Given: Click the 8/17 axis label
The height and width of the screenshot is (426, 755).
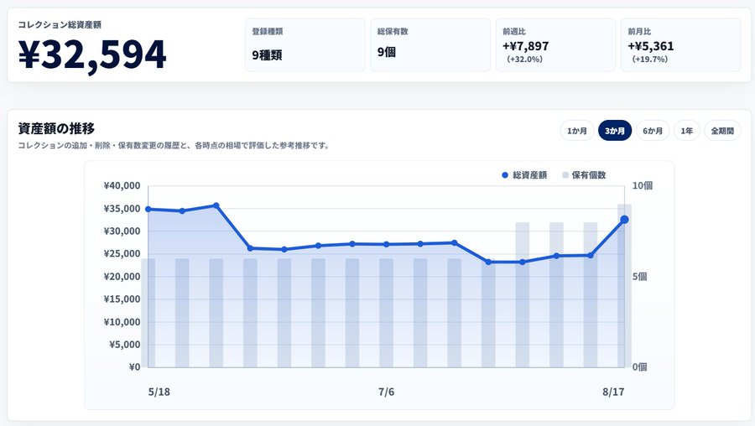Looking at the screenshot, I should (x=613, y=392).
